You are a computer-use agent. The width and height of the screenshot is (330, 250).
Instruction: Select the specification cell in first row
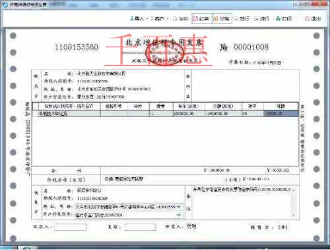click(114, 114)
